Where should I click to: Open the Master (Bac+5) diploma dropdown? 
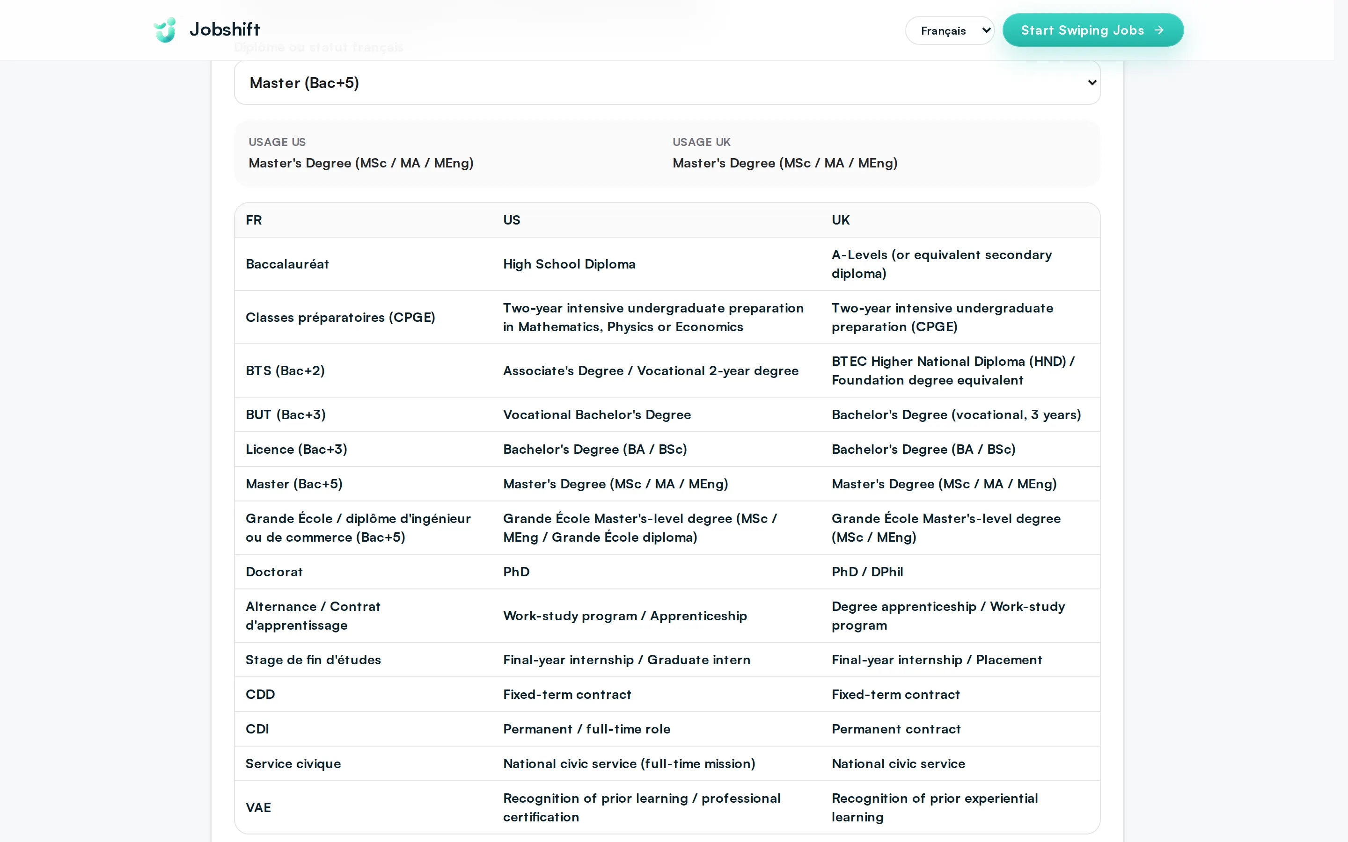pos(667,82)
